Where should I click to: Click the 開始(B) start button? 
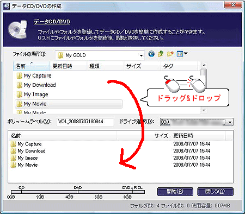pyautogui.click(x=175, y=192)
